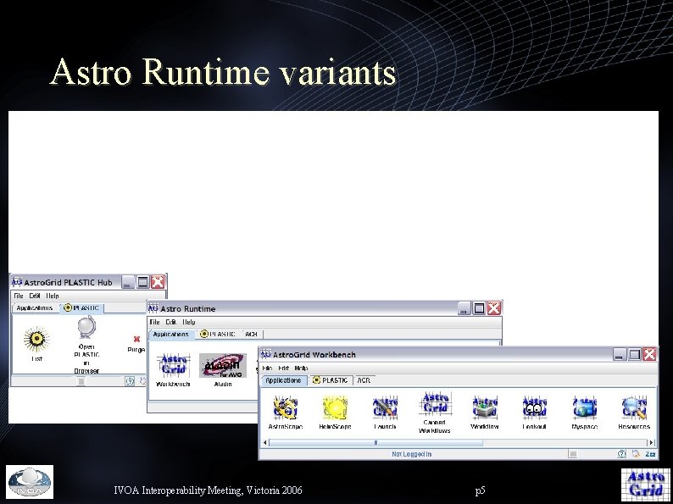
Task: Click the 'p5' page number
Action: click(x=480, y=490)
